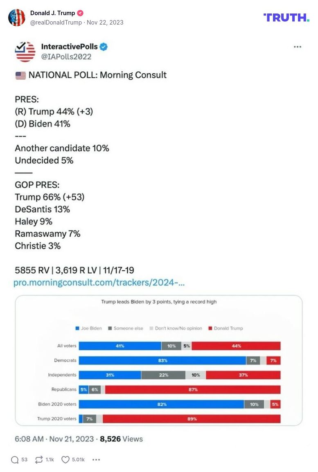Click the blue verified badge on InteractivePolls
This screenshot has height=472, width=318.
click(104, 47)
